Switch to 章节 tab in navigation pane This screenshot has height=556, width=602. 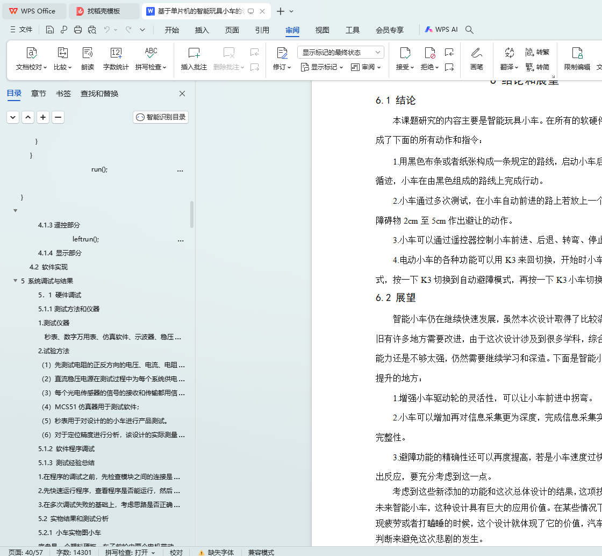point(38,94)
